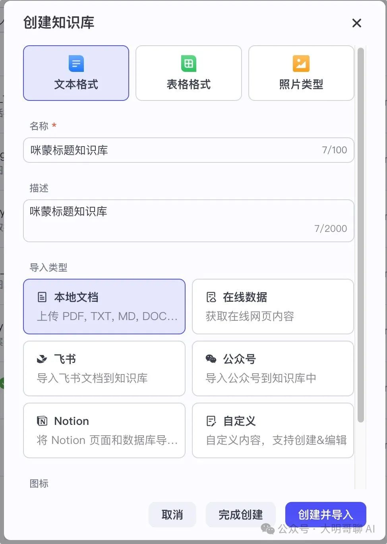Click the green table format icon

[x=189, y=64]
